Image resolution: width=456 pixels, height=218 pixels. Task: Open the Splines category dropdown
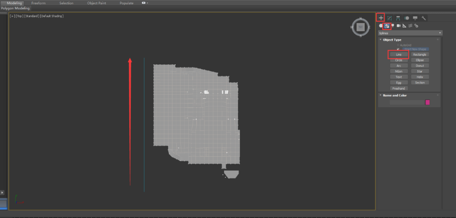(x=410, y=33)
